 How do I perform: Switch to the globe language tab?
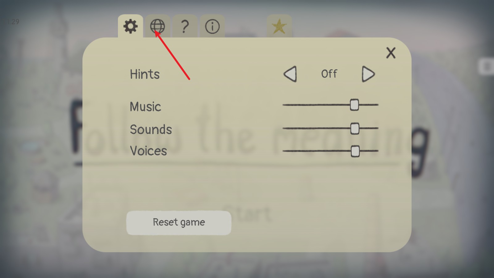(157, 26)
